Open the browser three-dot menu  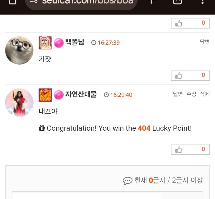[x=202, y=2]
